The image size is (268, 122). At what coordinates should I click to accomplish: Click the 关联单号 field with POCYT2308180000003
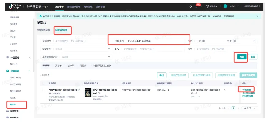click(x=149, y=41)
